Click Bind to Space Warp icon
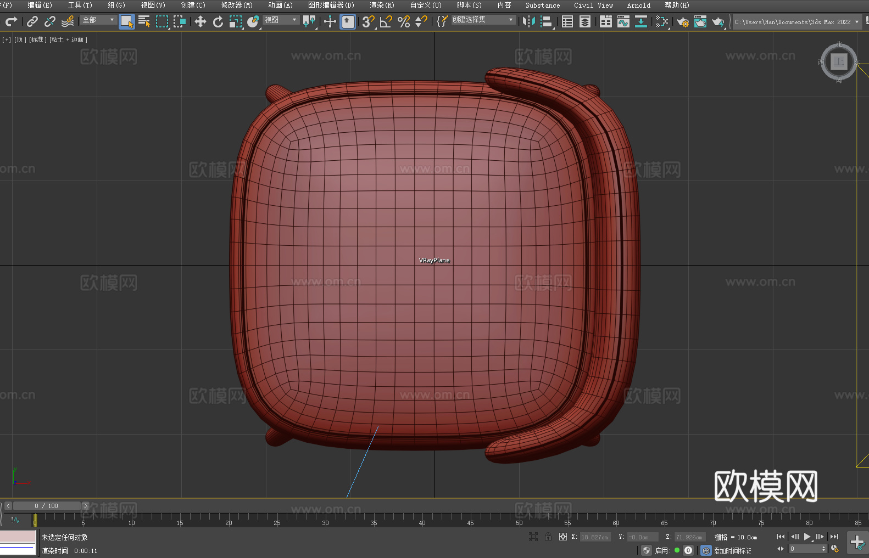869x558 pixels. [68, 21]
